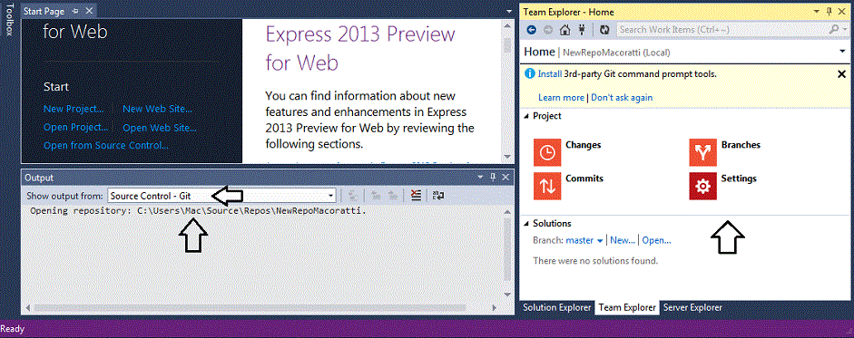Image resolution: width=854 pixels, height=338 pixels.
Task: Click the Learn more link
Action: (x=561, y=98)
